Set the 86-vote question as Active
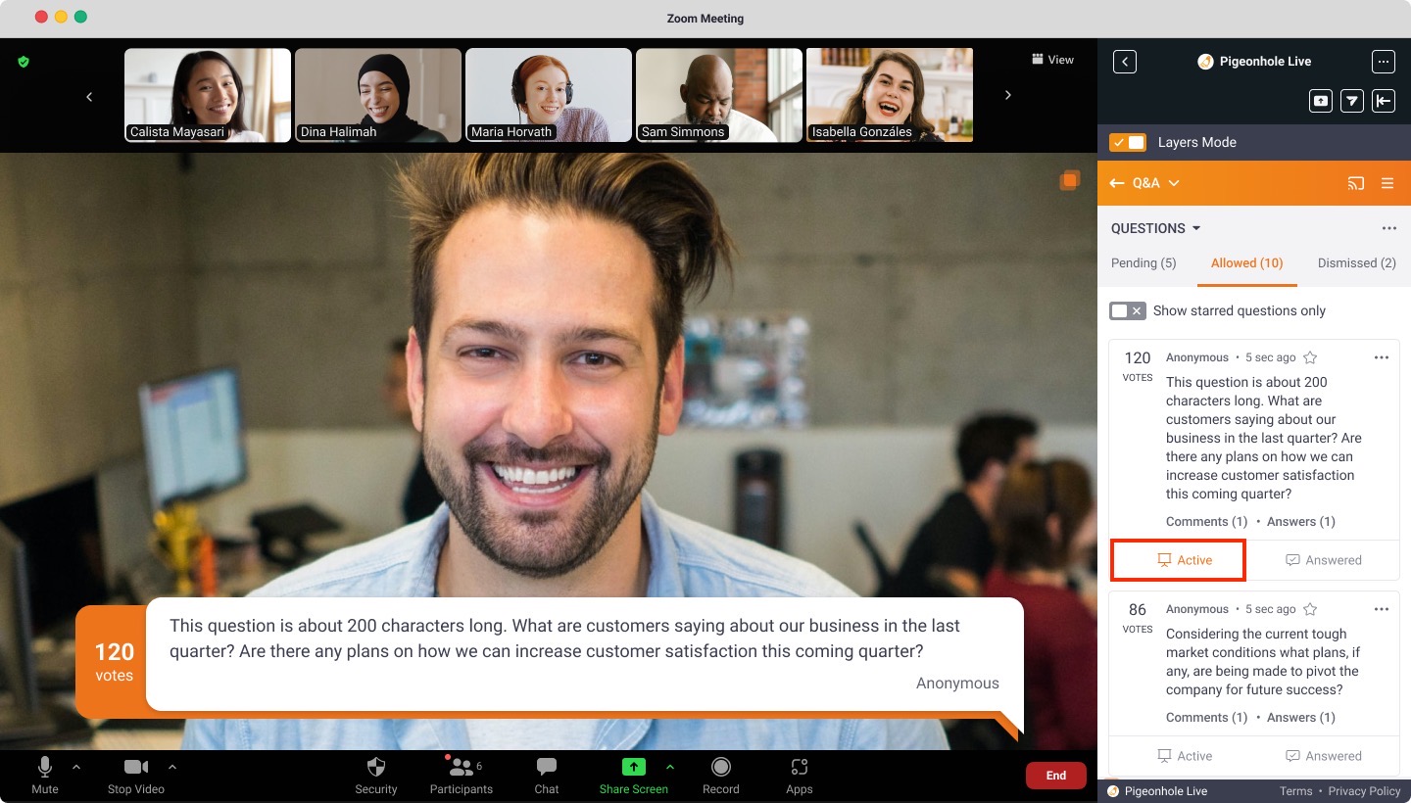 tap(1184, 756)
